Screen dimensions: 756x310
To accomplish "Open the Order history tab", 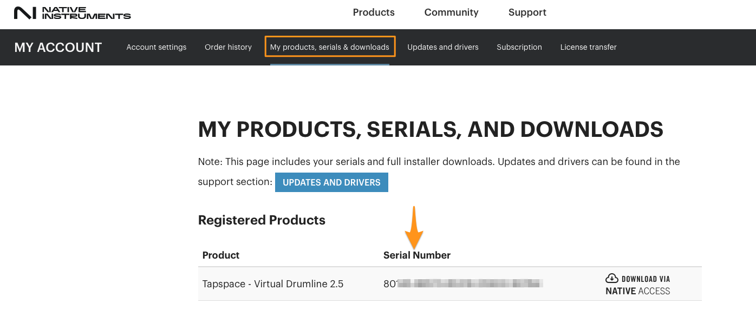I will pos(228,47).
